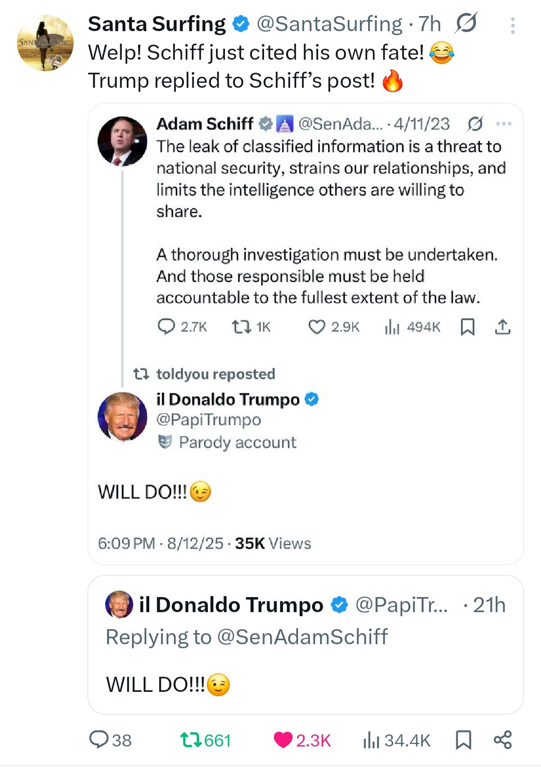Click the 2.7K reply icon in Schiff's tweet
The image size is (541, 767).
tap(166, 327)
